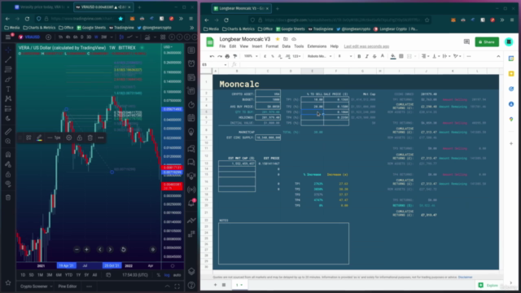521x293 pixels.
Task: Open the indicators button in top toolbar
Action: click(147, 37)
